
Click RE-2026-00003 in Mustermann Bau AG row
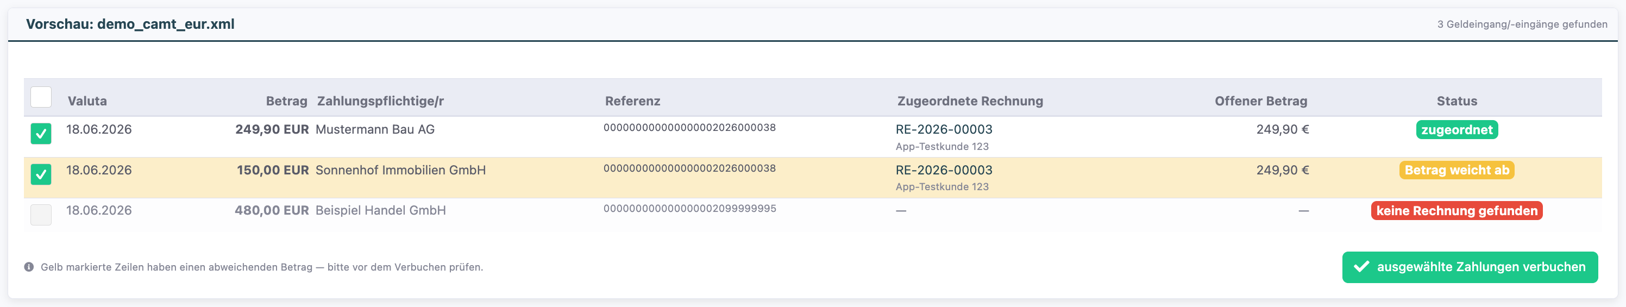(944, 129)
